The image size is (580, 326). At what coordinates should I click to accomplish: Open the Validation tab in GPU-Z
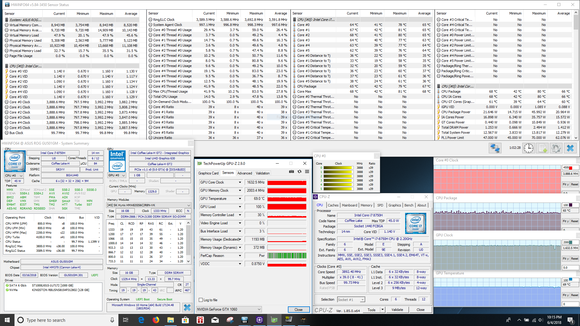pyautogui.click(x=263, y=173)
